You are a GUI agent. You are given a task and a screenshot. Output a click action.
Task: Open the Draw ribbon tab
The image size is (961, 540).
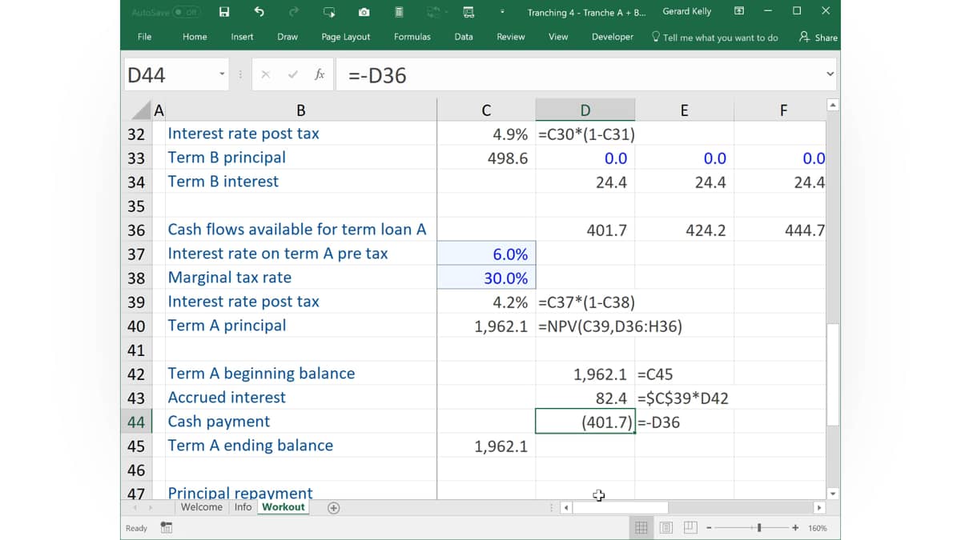click(x=287, y=37)
